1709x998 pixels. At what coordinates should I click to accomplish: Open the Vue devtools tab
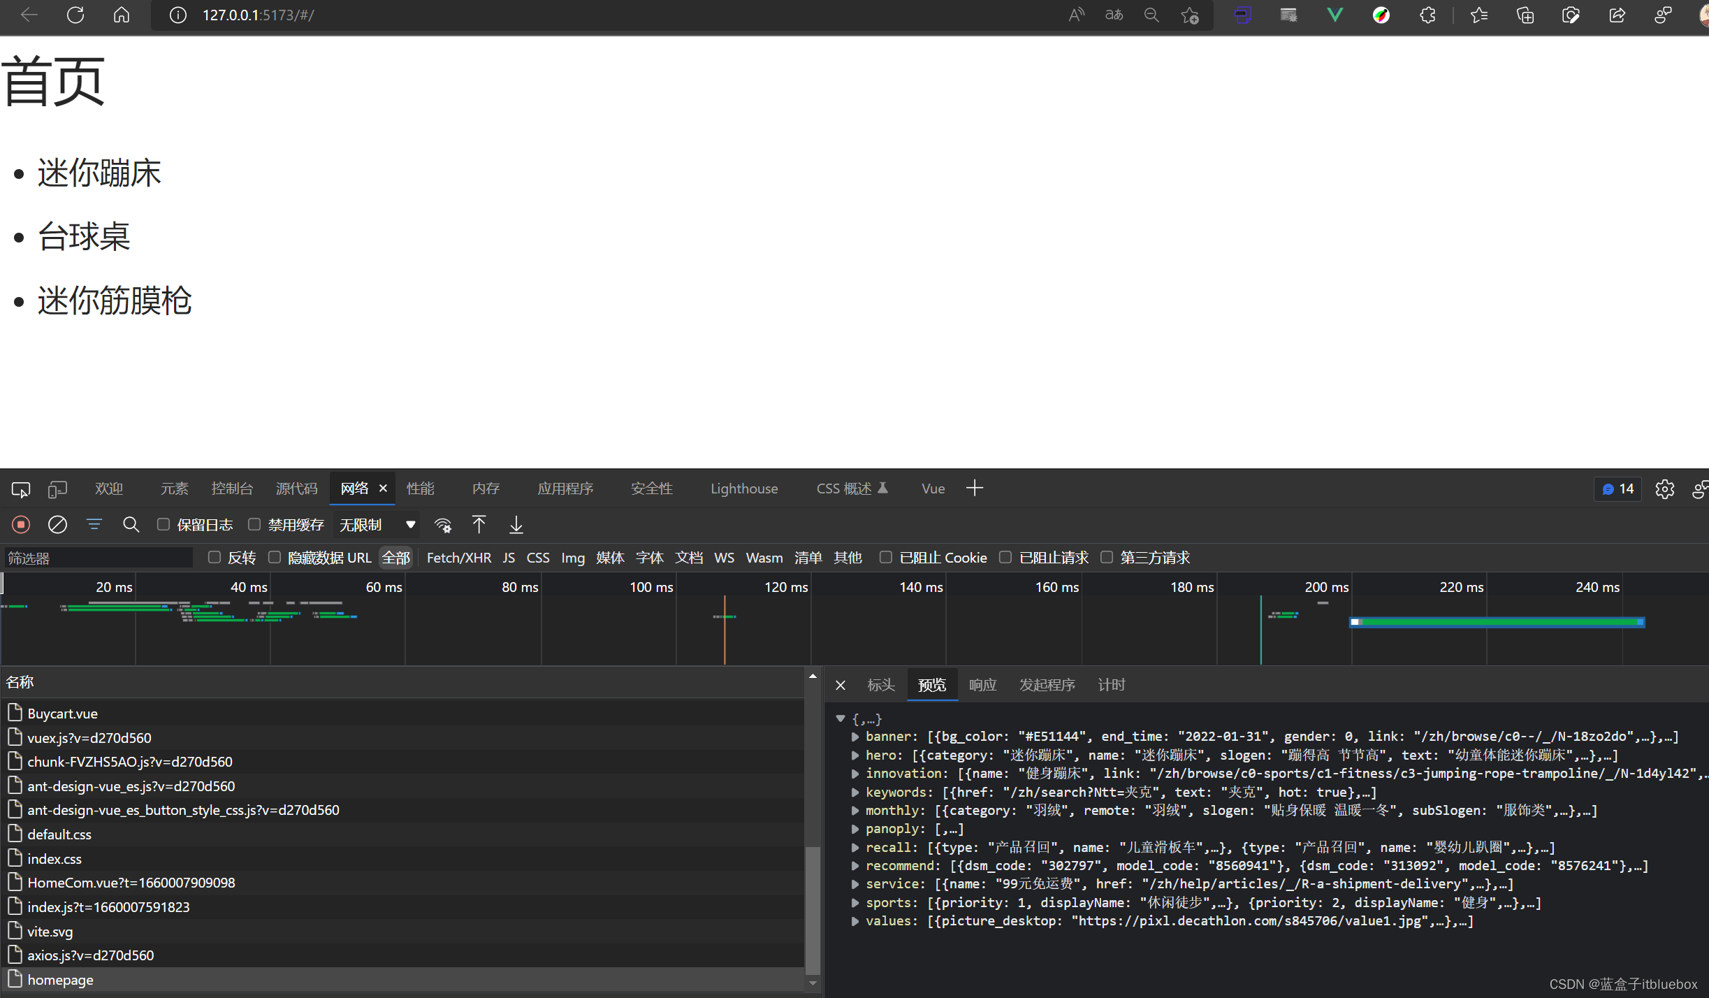933,489
